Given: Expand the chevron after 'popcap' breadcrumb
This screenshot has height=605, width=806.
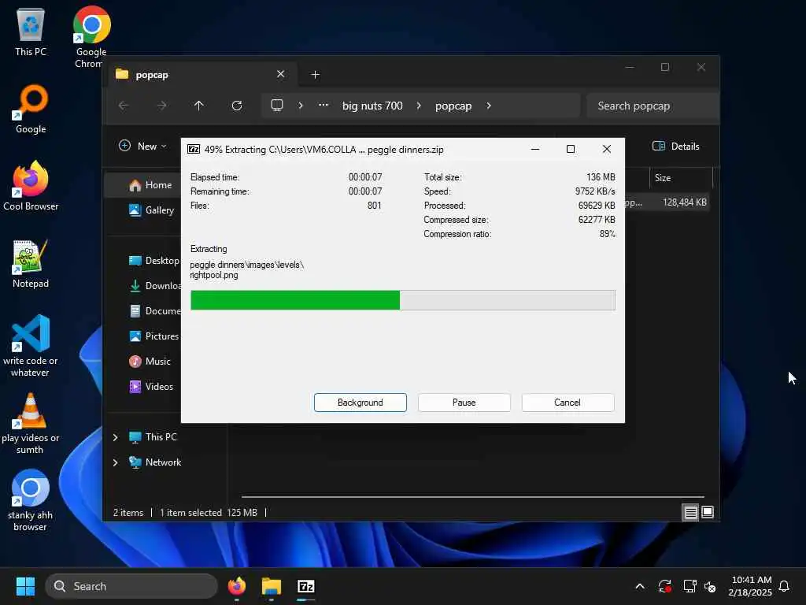Looking at the screenshot, I should [489, 106].
